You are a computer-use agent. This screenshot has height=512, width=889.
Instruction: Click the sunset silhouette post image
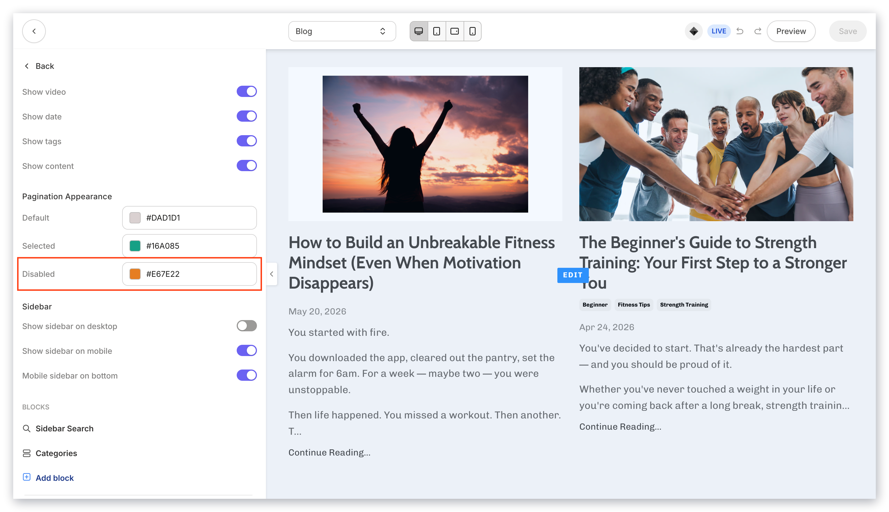[425, 144]
